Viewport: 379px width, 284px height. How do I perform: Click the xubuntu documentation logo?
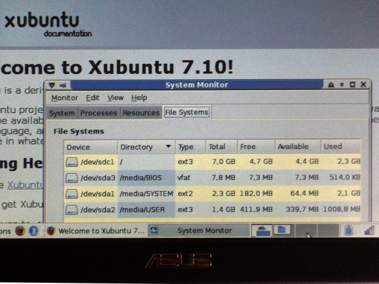(x=48, y=25)
